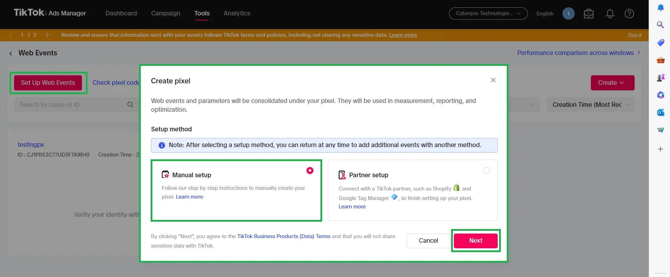
Task: Open Learn more under Partner setup
Action: tap(352, 207)
